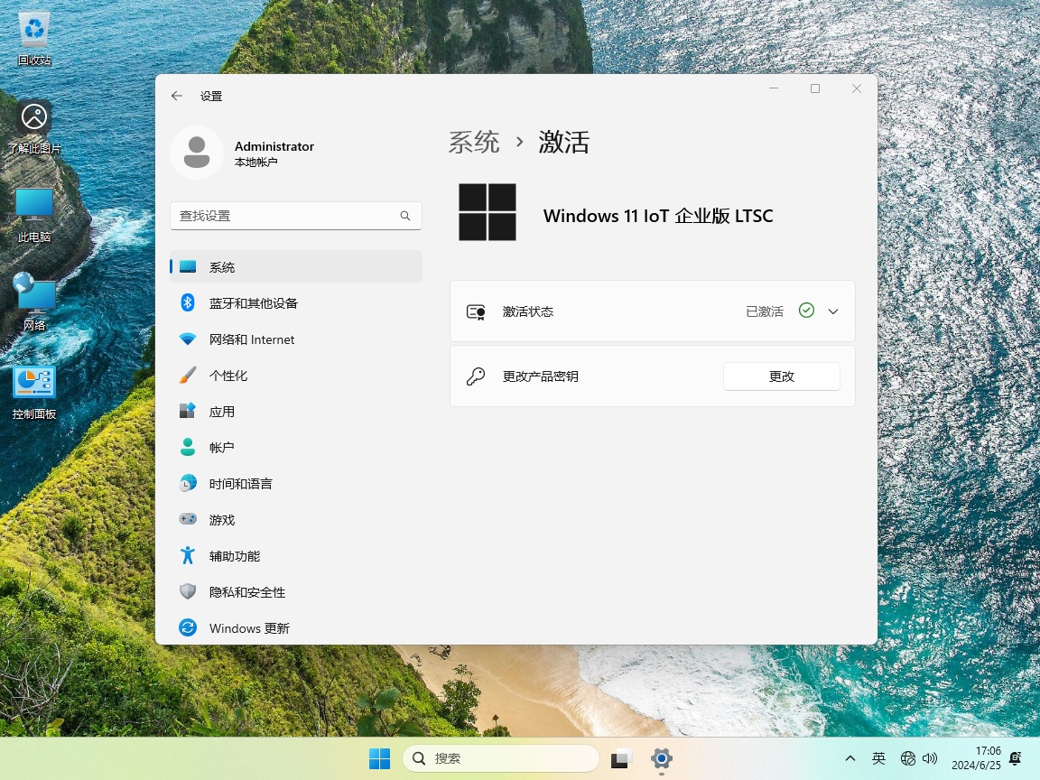Click the 时间和语言 globe clock icon
Viewport: 1040px width, 780px height.
188,483
